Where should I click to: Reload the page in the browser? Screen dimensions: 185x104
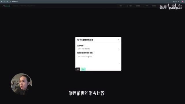[7, 1]
